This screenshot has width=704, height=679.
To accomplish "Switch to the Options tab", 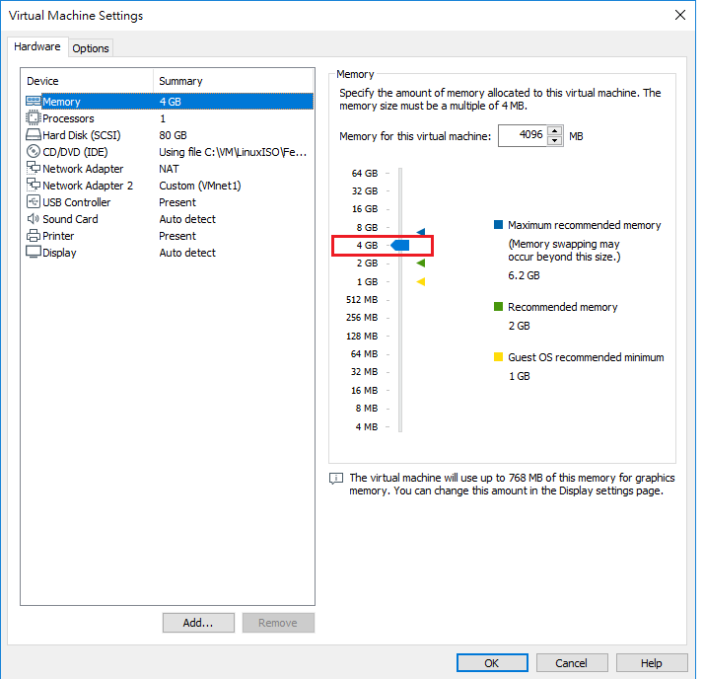I will coord(91,48).
